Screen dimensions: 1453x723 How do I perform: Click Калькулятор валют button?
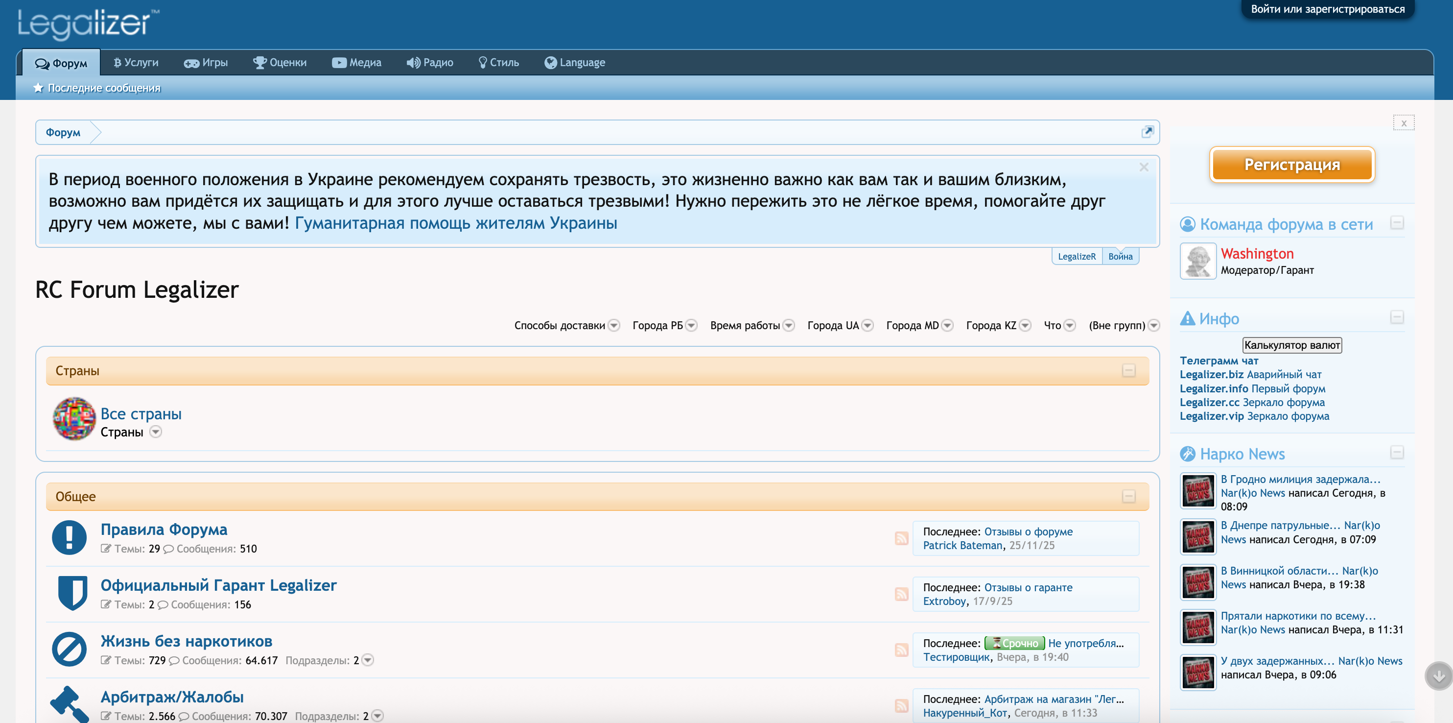coord(1291,345)
